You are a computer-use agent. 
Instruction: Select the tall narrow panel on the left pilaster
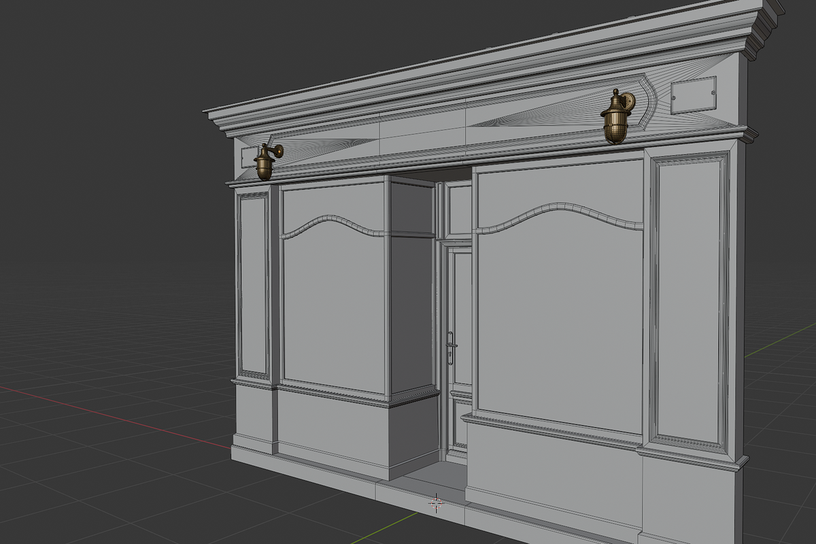[x=254, y=286]
